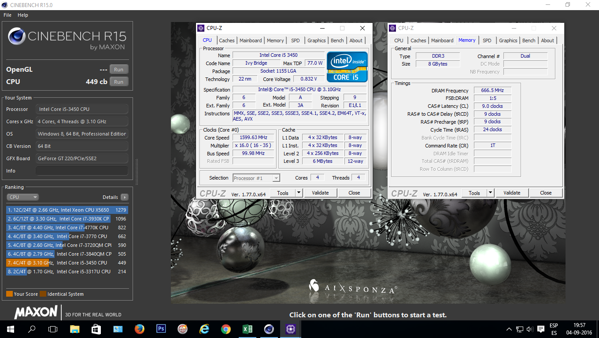Click the Intel Core i5 logo
This screenshot has width=599, height=338.
tap(347, 67)
